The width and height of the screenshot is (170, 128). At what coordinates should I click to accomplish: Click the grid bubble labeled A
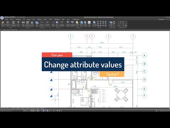click(144, 55)
